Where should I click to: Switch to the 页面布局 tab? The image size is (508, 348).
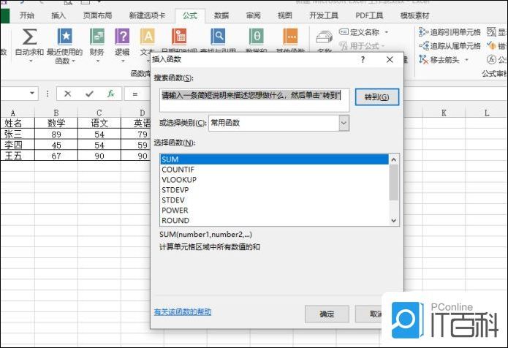coord(97,15)
